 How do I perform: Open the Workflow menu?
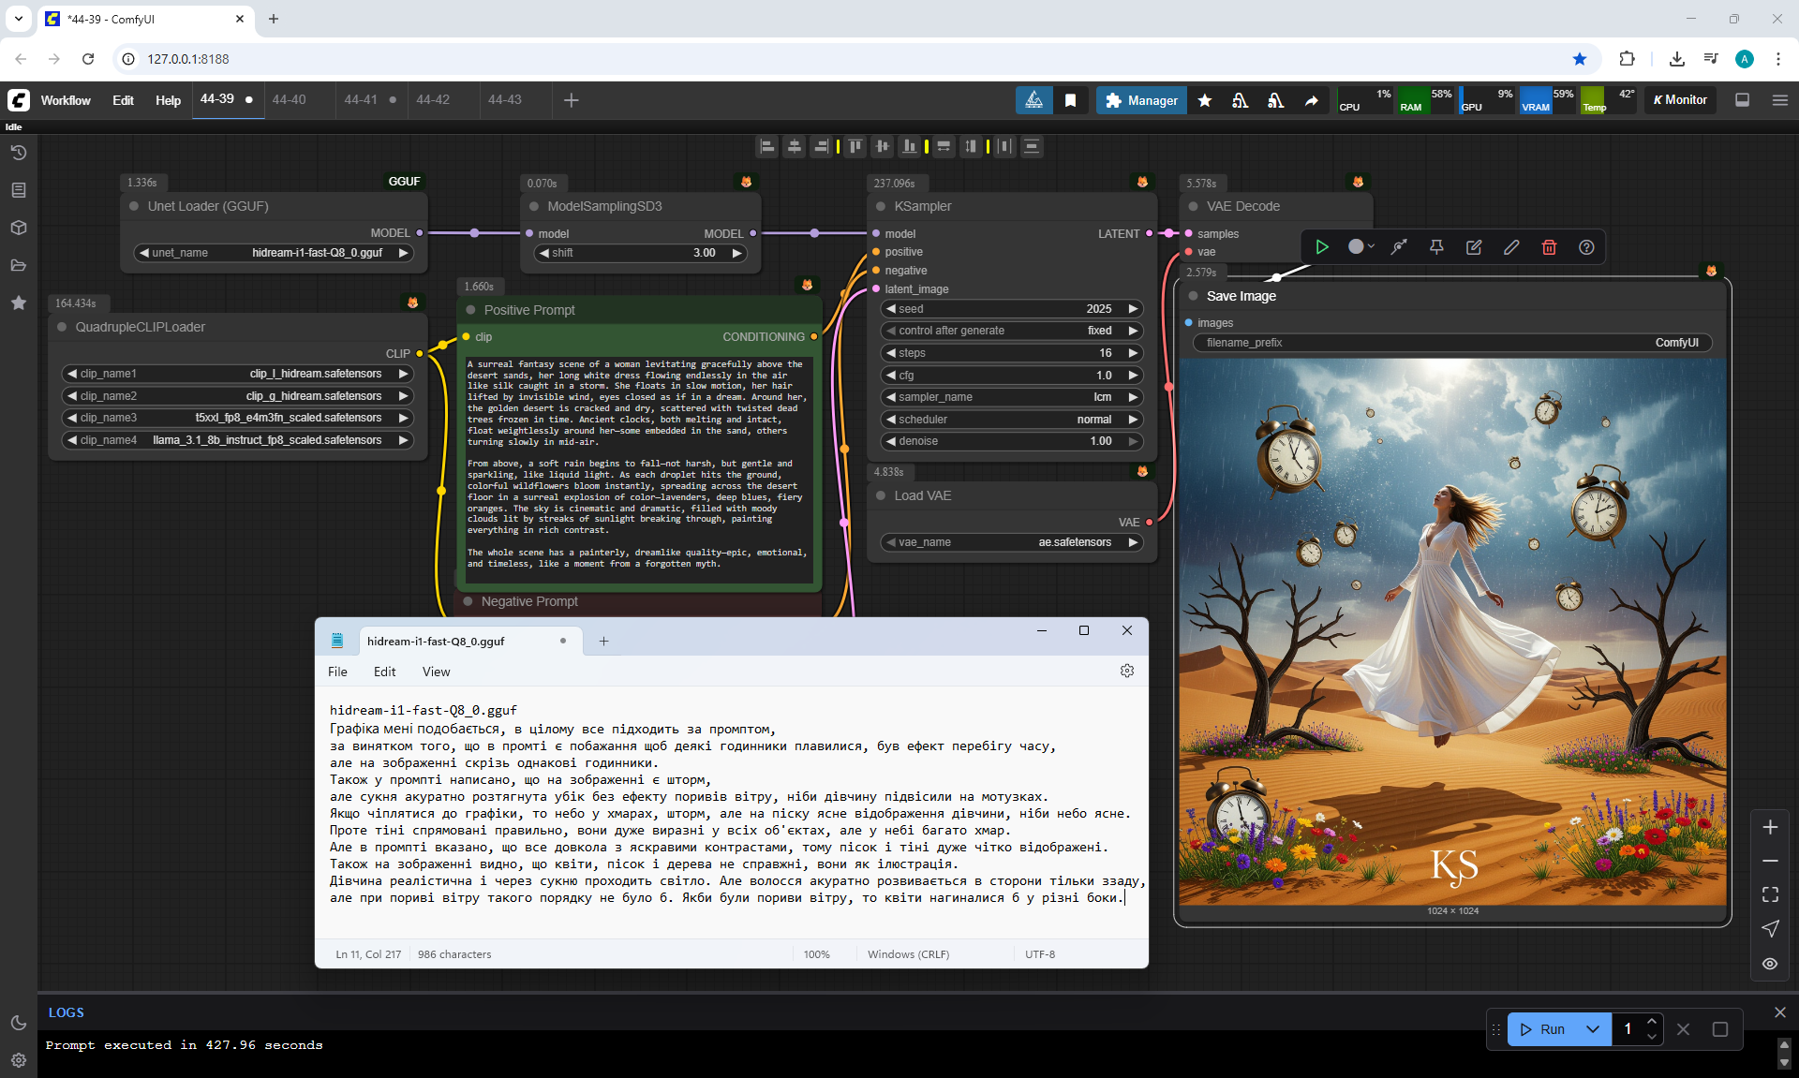(66, 100)
